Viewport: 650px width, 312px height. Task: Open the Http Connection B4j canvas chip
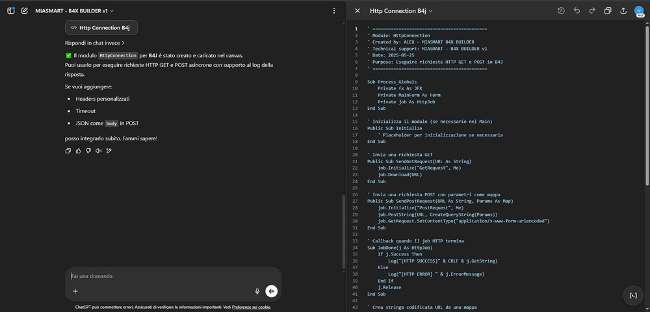tap(101, 28)
